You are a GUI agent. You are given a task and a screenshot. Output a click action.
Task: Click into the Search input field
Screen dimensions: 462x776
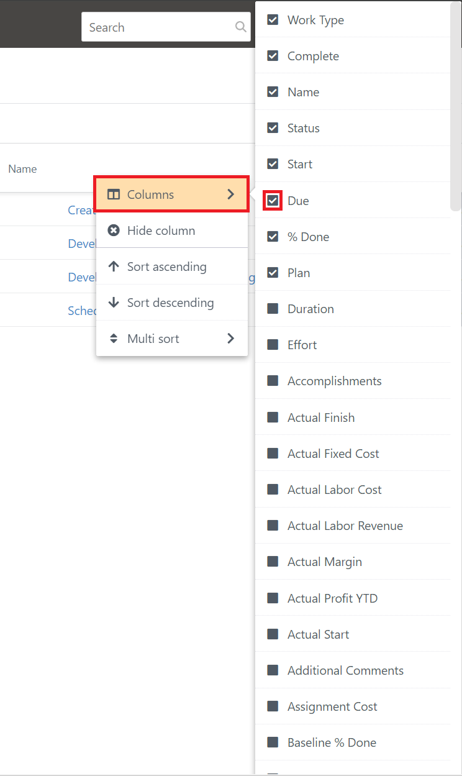tap(166, 27)
